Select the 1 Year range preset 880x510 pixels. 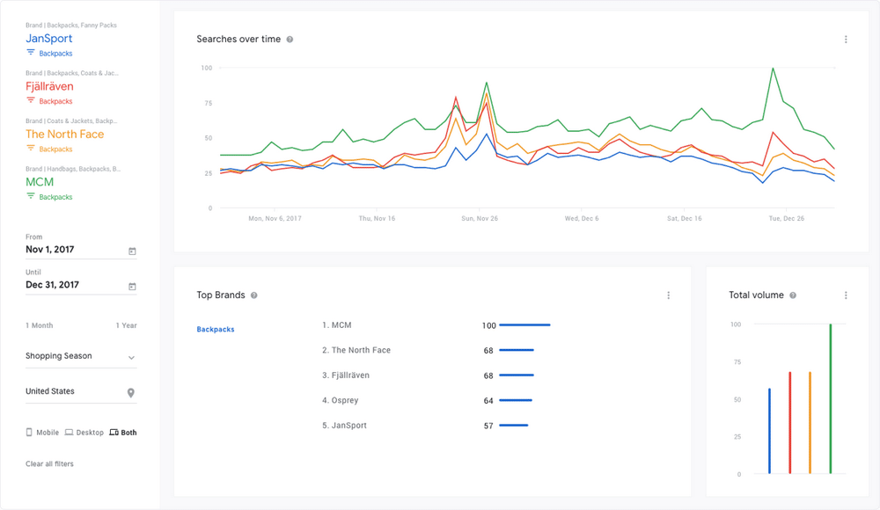(126, 325)
